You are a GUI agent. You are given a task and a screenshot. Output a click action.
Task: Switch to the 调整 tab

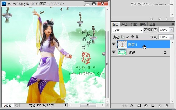pos(134,24)
